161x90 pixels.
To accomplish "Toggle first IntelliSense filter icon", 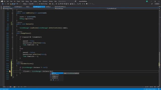I will (x=51, y=80).
